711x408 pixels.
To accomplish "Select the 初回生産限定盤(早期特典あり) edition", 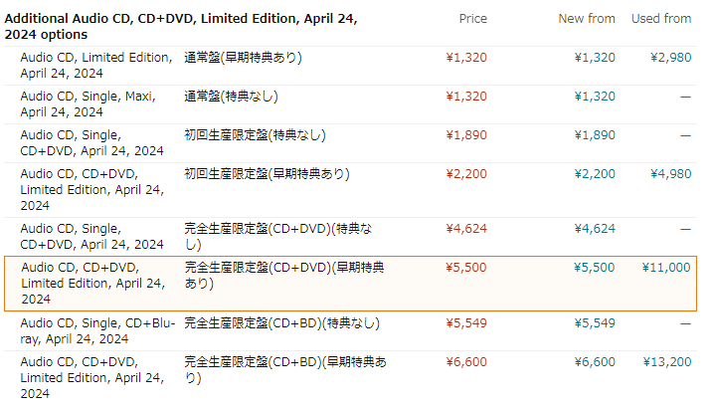I will [x=350, y=190].
